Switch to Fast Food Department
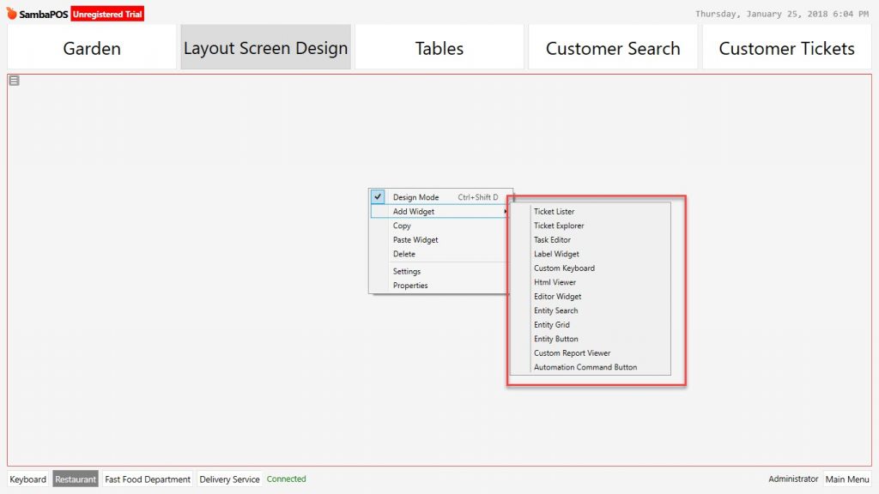Screen dimensions: 879x494 (x=148, y=479)
